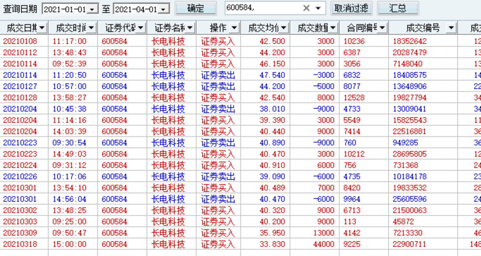The image size is (481, 256).
Task: Open the 证券名称 column filter arrow
Action: 190,28
